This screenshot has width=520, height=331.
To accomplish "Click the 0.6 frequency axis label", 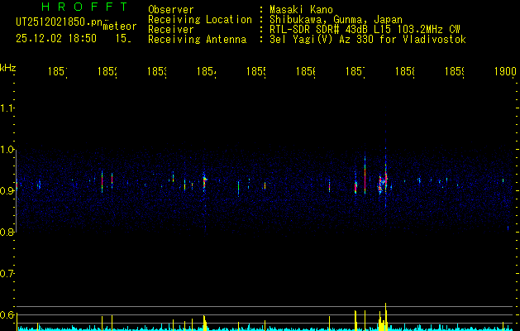I will pos(7,314).
